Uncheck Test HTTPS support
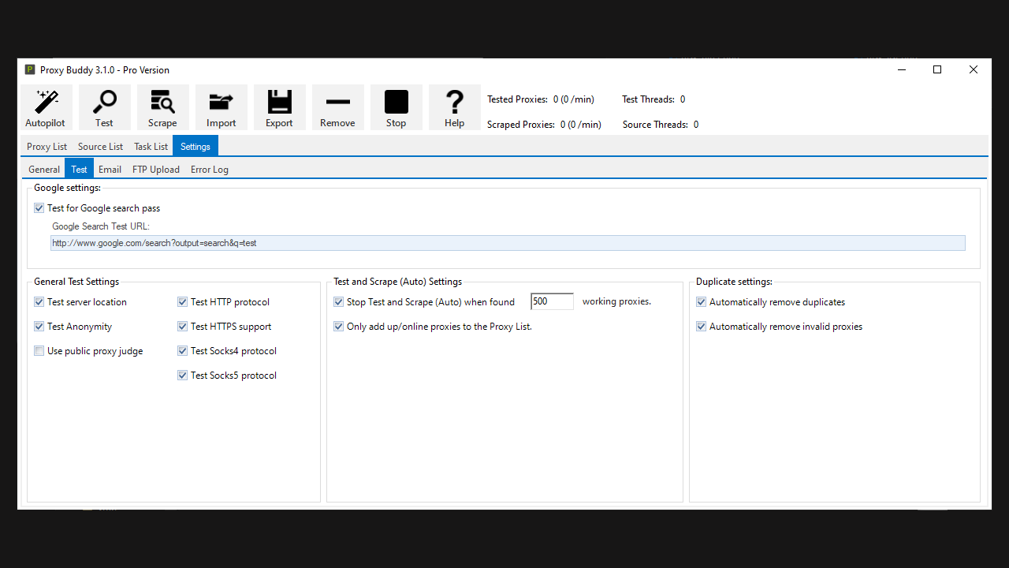 coord(182,326)
